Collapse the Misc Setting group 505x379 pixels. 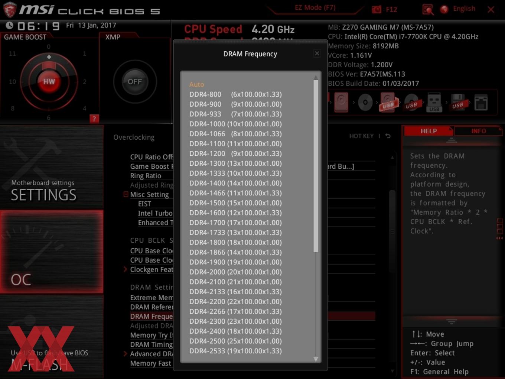point(126,194)
